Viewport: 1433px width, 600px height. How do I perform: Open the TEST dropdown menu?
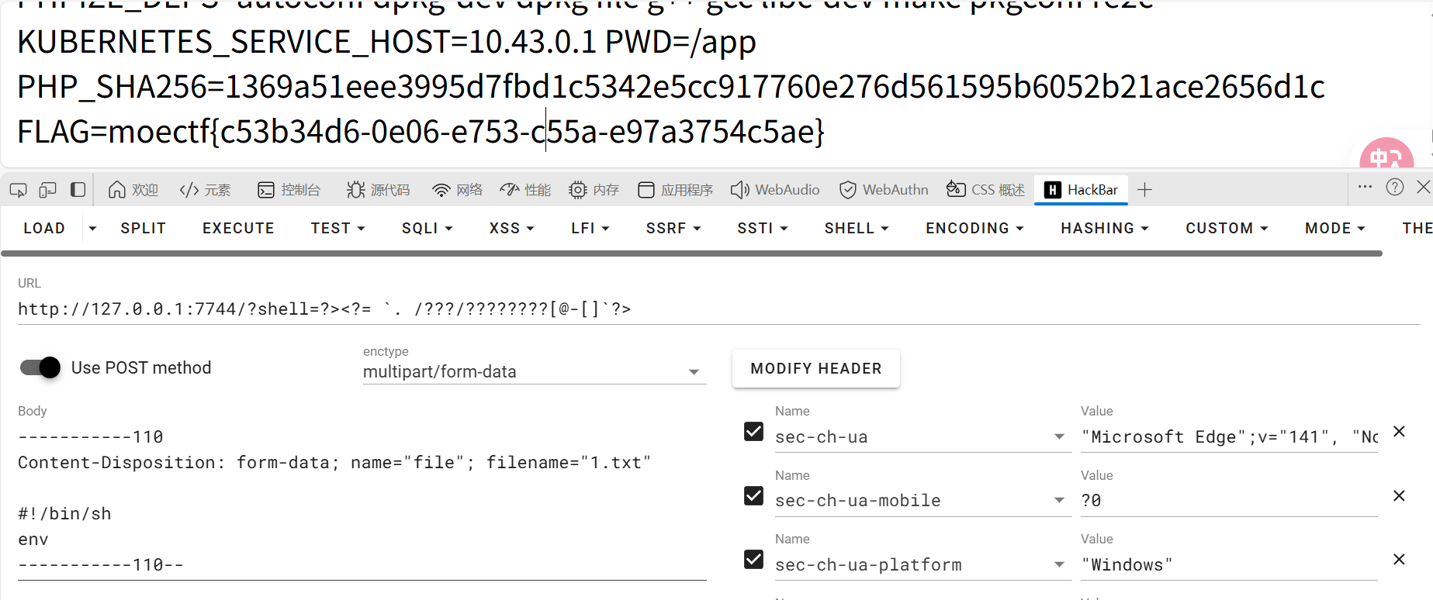click(x=337, y=228)
